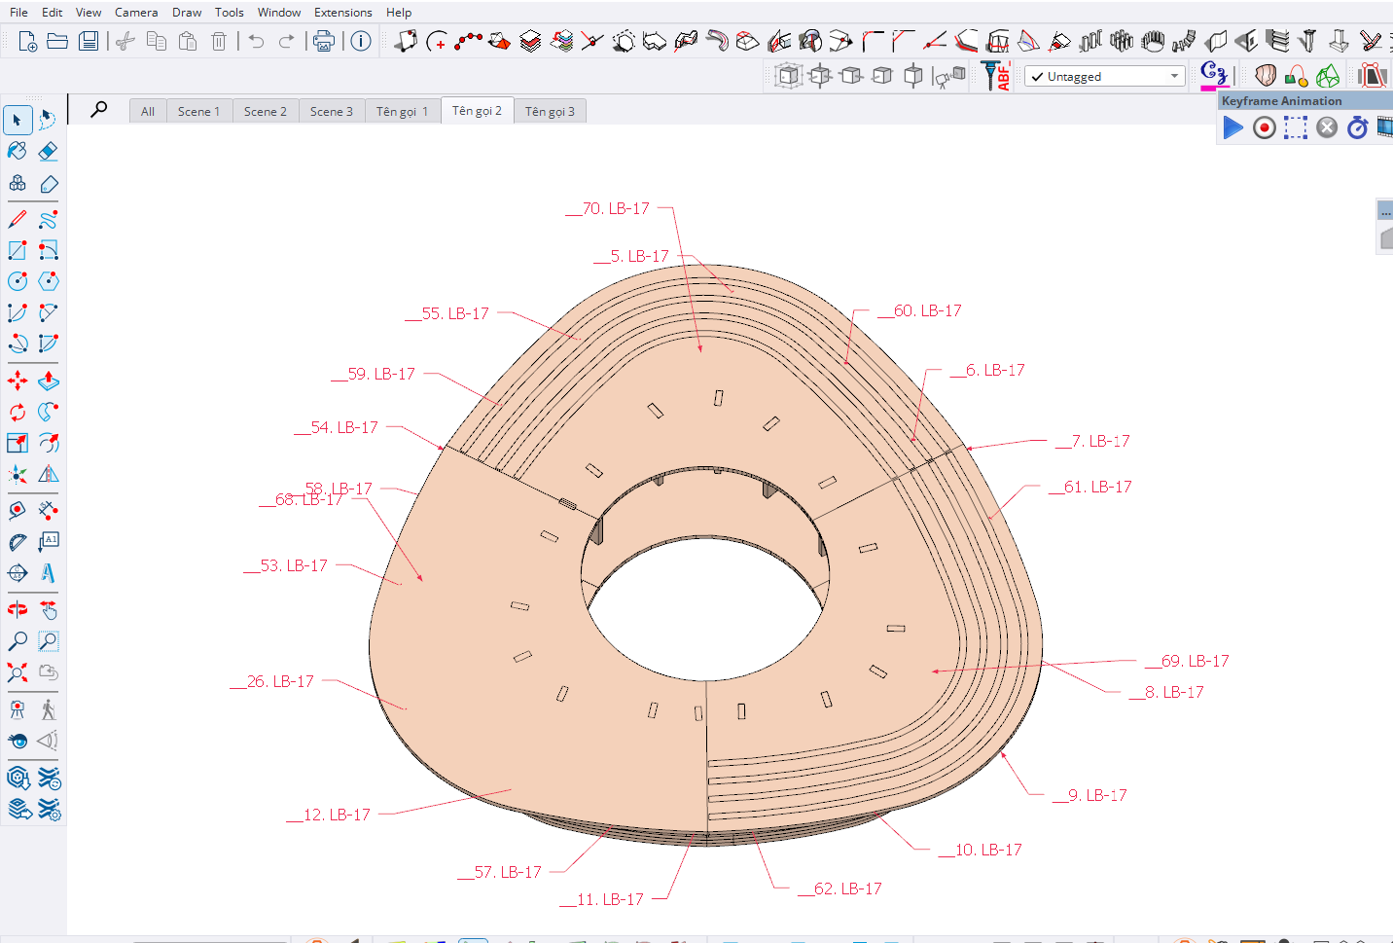Open the Camera menu
1393x943 pixels.
tap(136, 13)
